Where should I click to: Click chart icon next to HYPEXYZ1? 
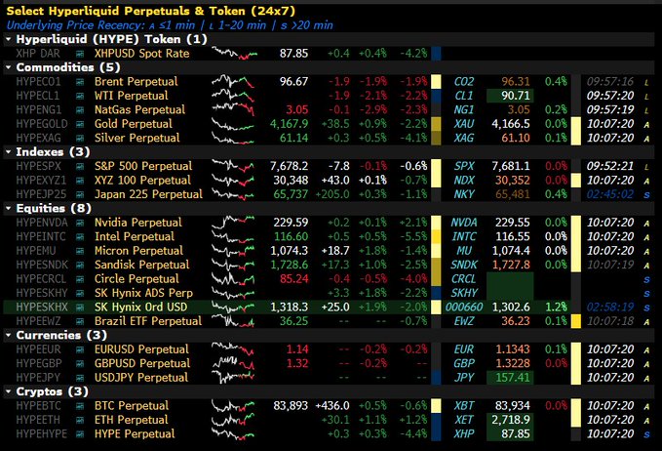80,181
